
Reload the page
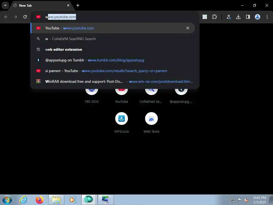pyautogui.click(x=25, y=17)
